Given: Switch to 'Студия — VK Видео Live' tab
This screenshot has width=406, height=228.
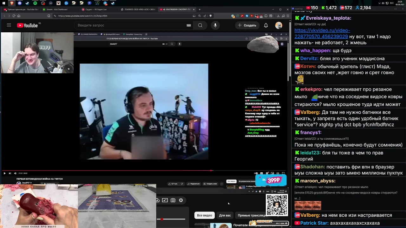Looking at the screenshot, I should click(x=98, y=9).
